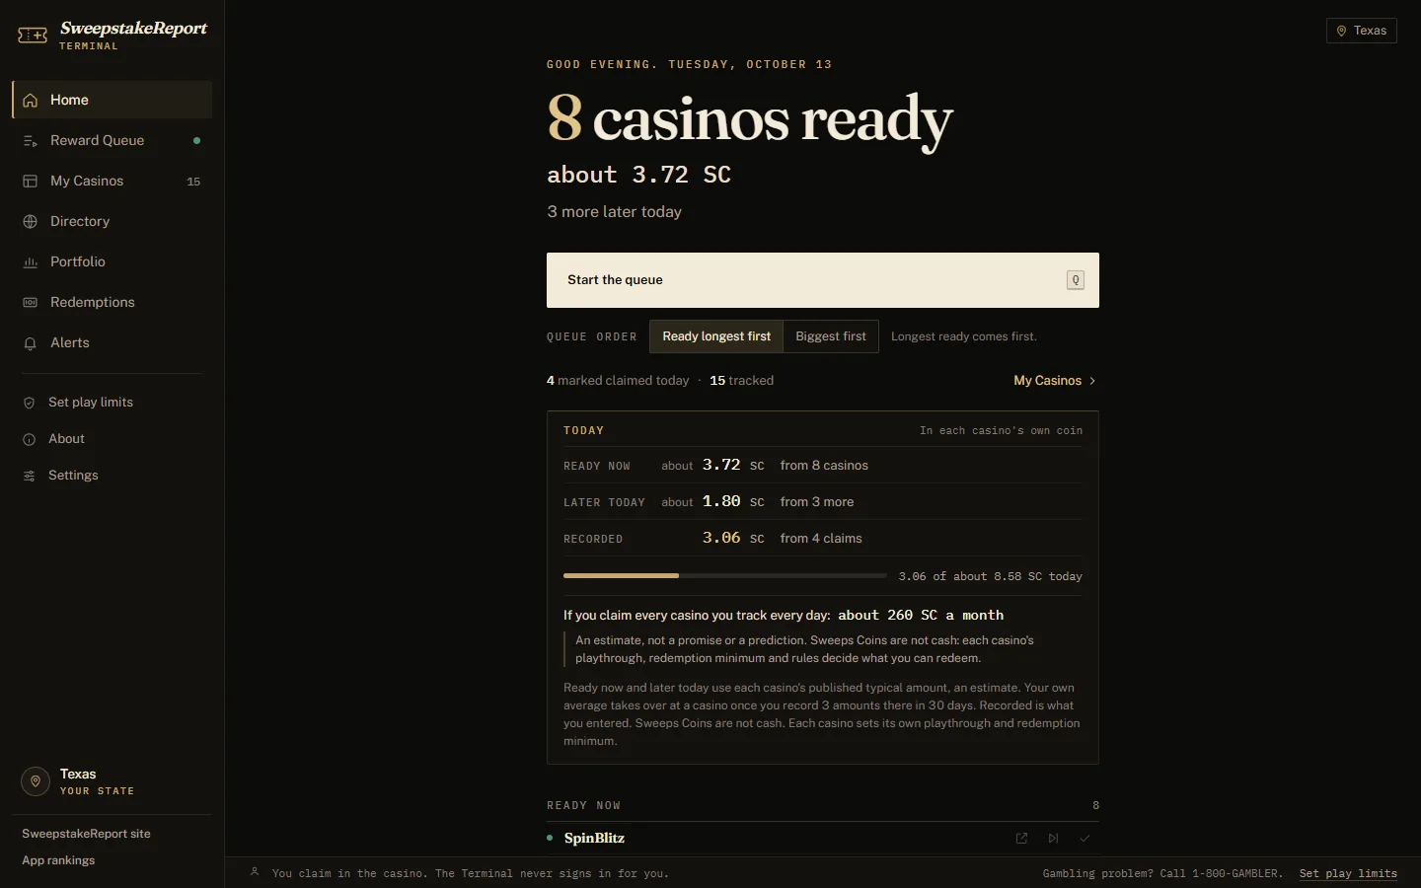Click the "Good evening. Tuesday, October 13" greeting

690,64
